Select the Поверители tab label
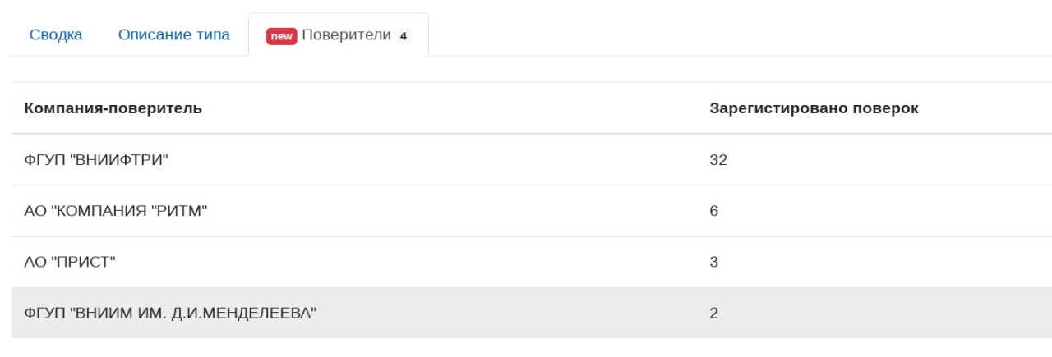This screenshot has height=357, width=1052. point(346,35)
